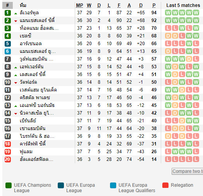Click the green UEFA Champions League swatch

point(9,186)
